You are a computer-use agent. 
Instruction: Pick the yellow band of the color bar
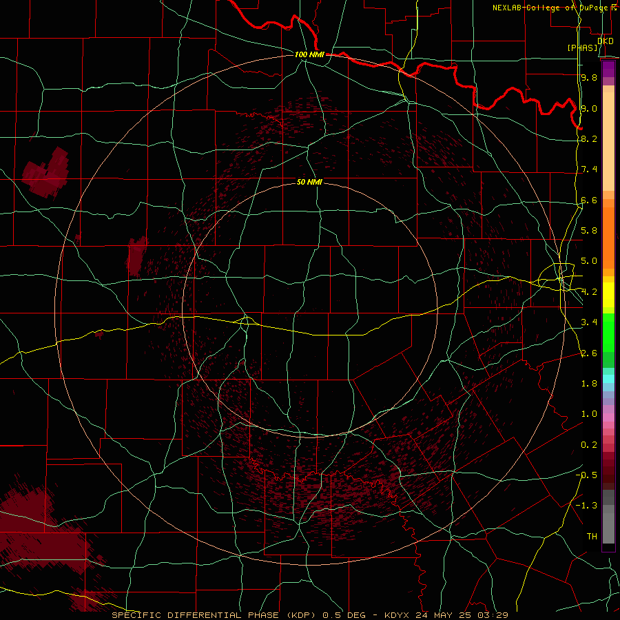[x=608, y=295]
